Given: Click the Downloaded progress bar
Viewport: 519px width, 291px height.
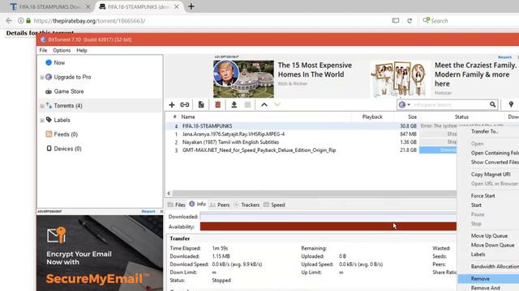Looking at the screenshot, I should [x=328, y=217].
